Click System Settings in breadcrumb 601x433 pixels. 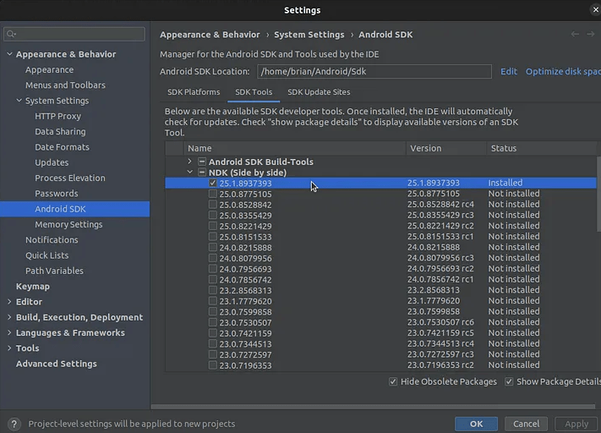309,35
